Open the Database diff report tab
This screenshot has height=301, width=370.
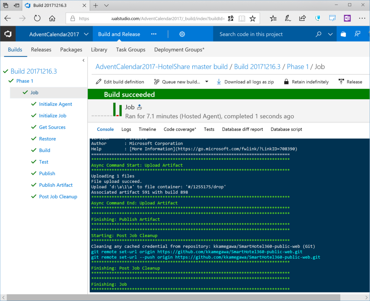pyautogui.click(x=242, y=129)
